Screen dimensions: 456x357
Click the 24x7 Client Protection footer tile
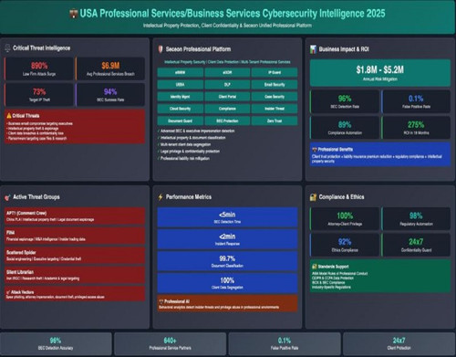click(x=399, y=343)
